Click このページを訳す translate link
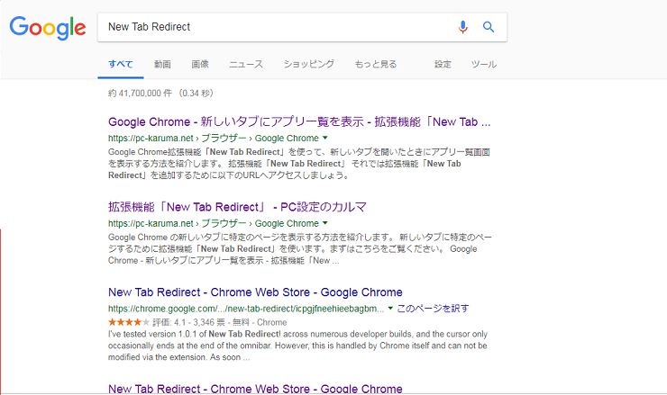 (x=433, y=309)
